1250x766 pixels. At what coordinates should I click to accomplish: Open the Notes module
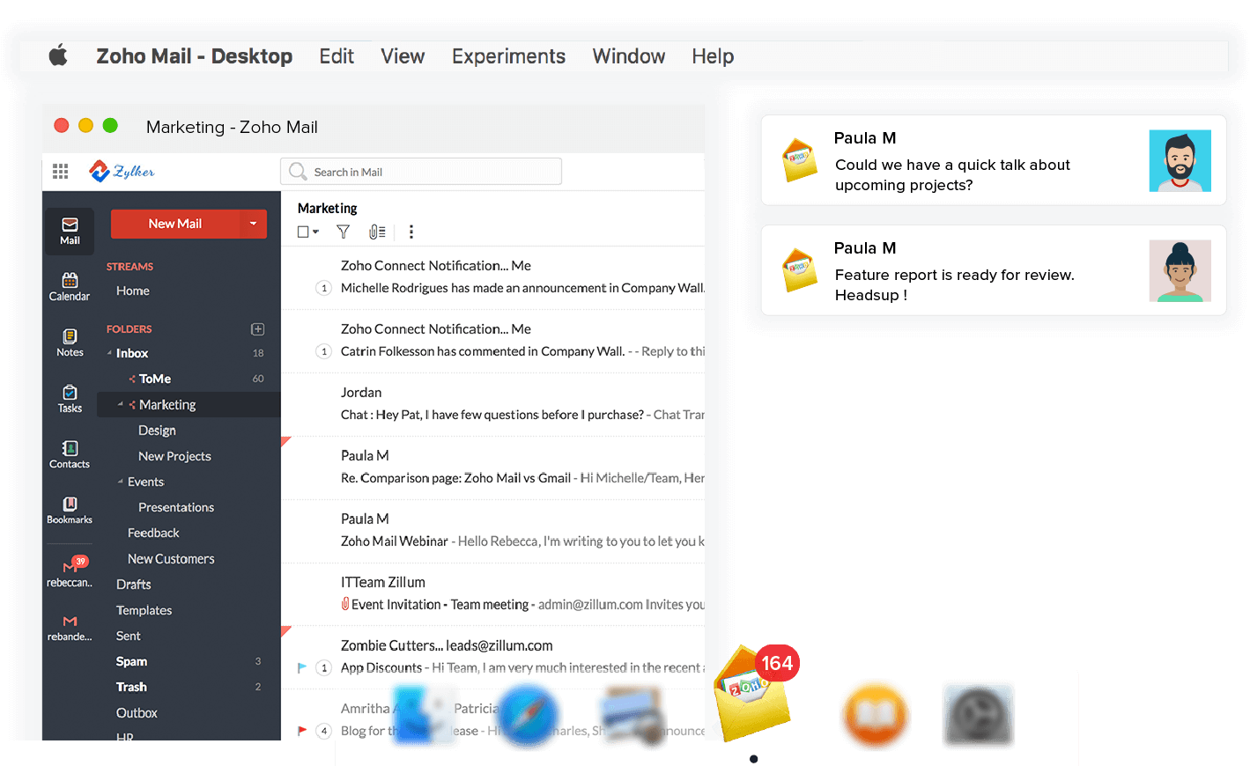point(70,343)
